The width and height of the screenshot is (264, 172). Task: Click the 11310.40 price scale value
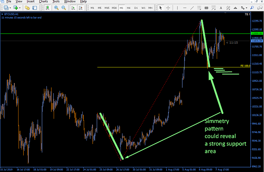coord(257,64)
